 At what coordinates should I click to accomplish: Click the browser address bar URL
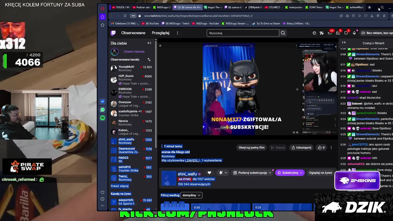[198, 16]
